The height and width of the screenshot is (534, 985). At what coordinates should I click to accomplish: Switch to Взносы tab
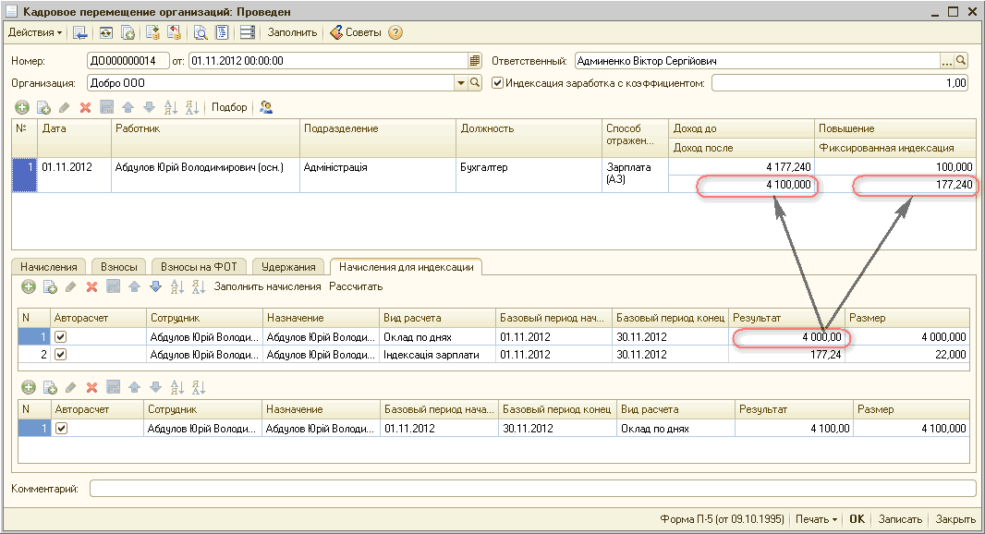(x=118, y=267)
